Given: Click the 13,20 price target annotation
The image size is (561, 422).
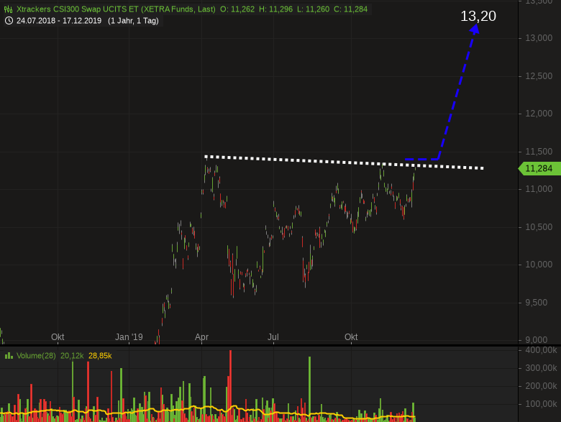Looking at the screenshot, I should click(x=478, y=16).
